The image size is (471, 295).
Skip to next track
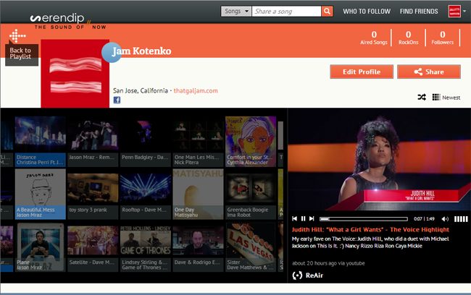tap(312, 218)
